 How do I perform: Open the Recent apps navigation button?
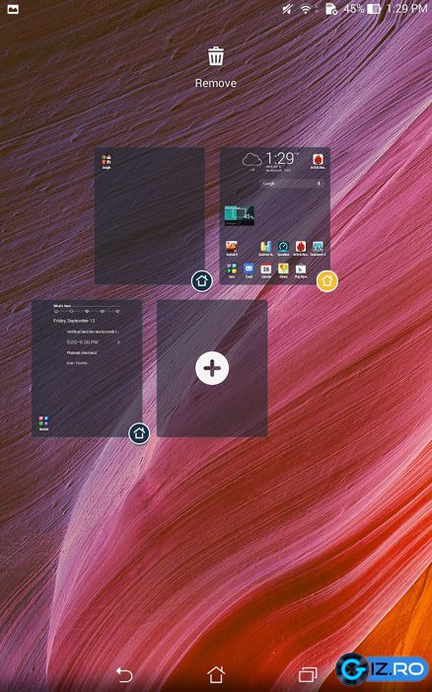(x=308, y=674)
